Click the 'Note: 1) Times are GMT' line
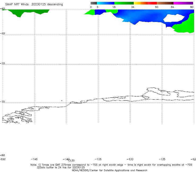 tap(111, 165)
